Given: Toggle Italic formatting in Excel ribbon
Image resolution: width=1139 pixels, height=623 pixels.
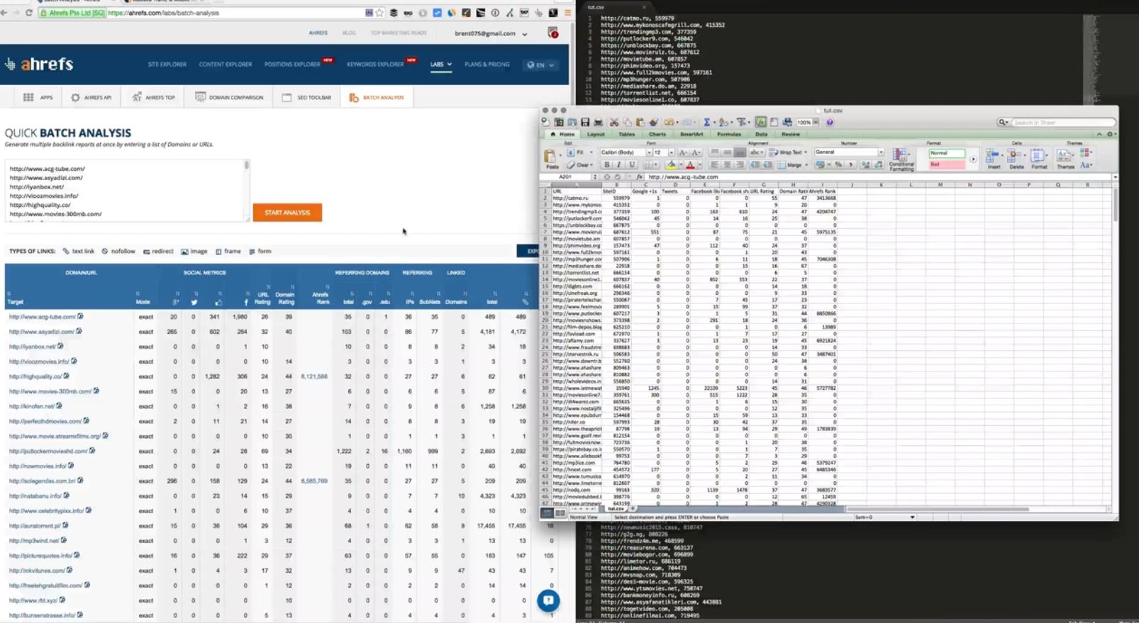Looking at the screenshot, I should [x=618, y=165].
